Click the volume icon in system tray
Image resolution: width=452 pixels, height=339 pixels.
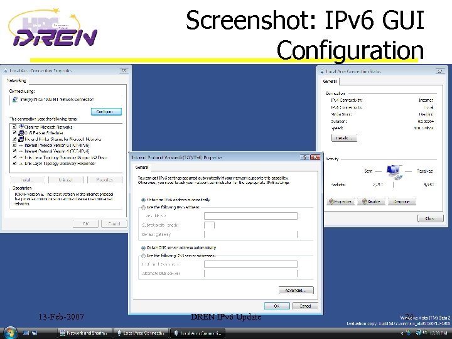click(x=424, y=333)
